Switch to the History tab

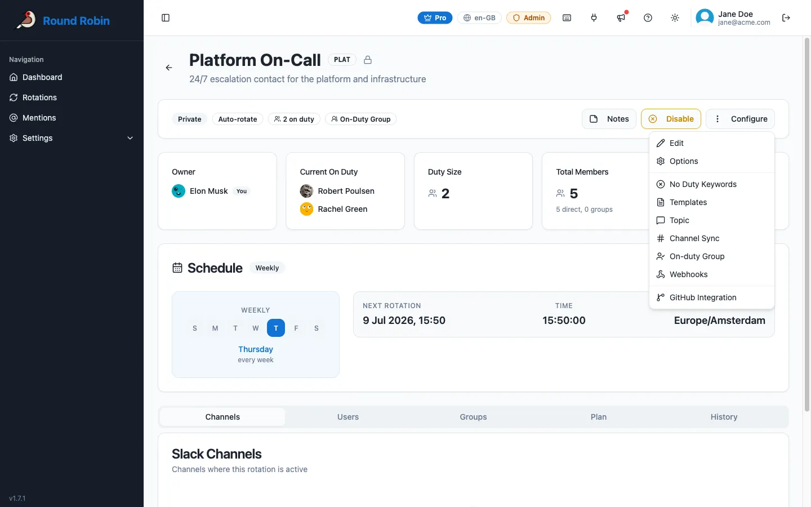point(724,417)
